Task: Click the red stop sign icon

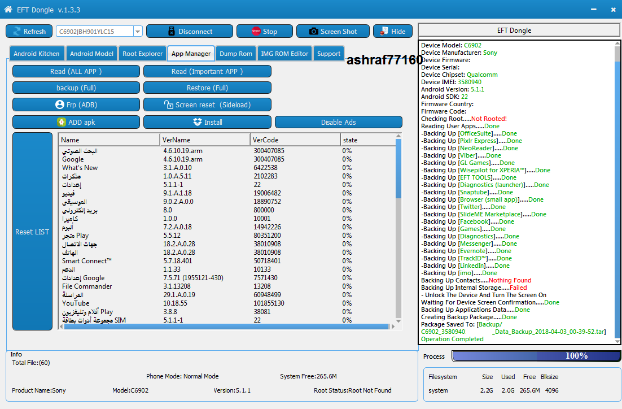Action: (256, 32)
